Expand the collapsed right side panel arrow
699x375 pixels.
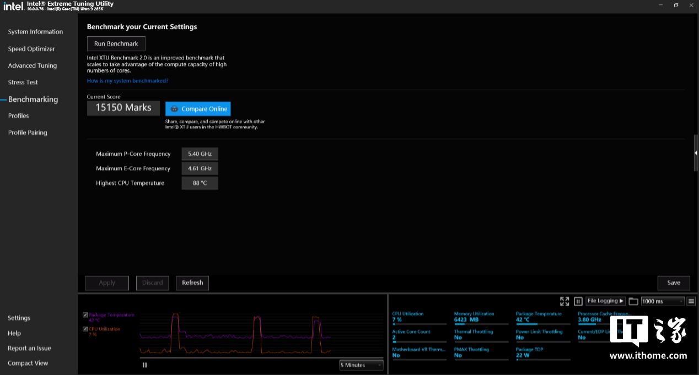click(x=696, y=153)
